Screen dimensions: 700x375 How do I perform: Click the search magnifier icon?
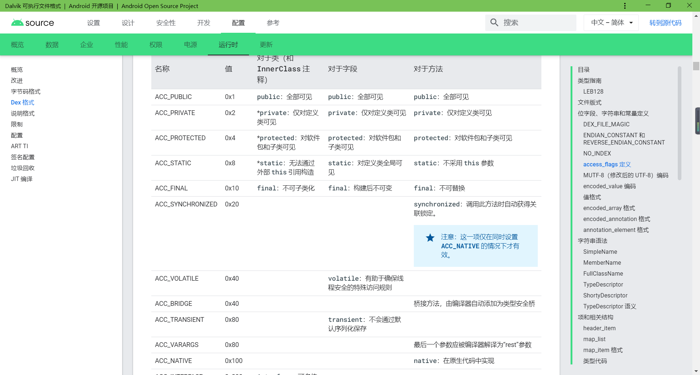click(x=494, y=22)
